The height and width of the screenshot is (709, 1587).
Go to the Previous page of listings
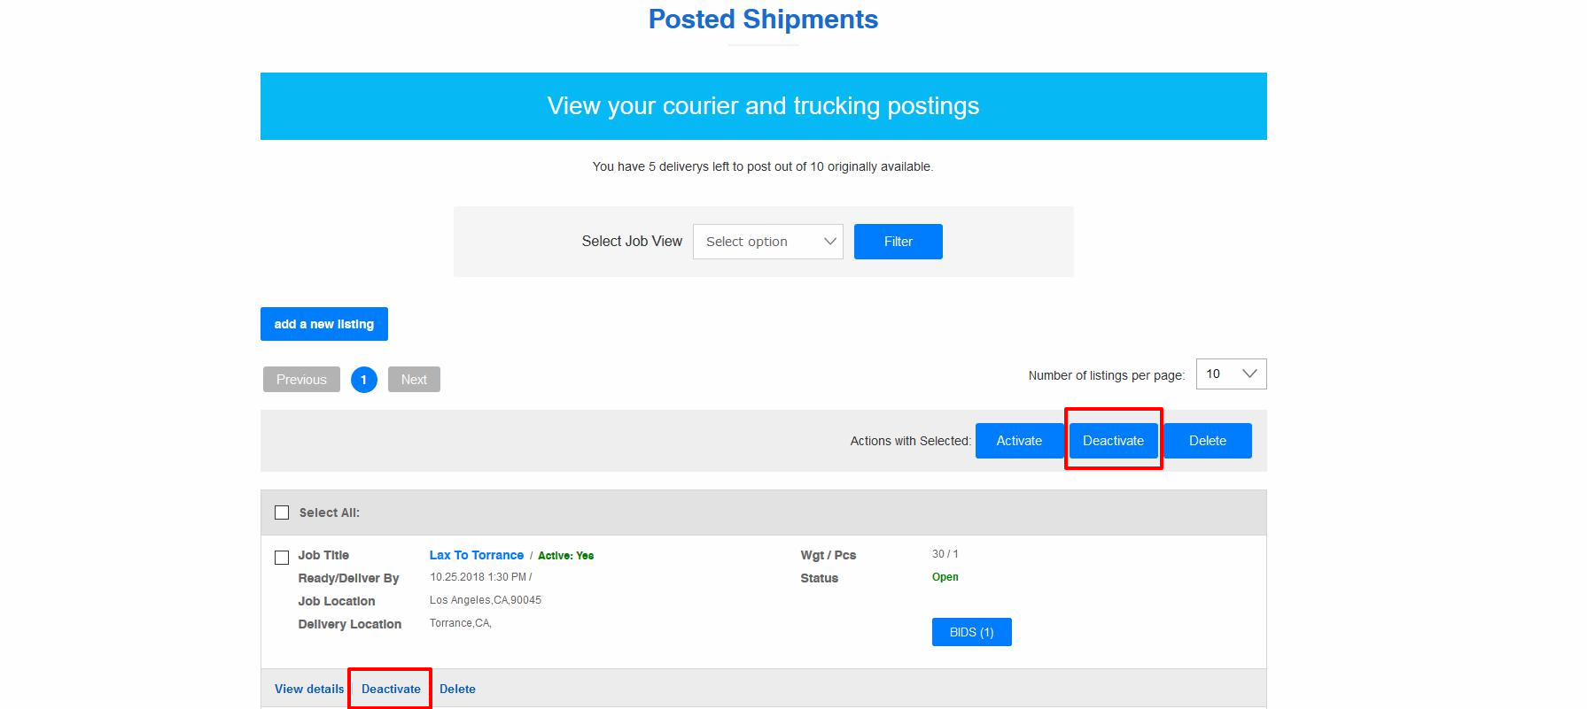[x=301, y=380]
